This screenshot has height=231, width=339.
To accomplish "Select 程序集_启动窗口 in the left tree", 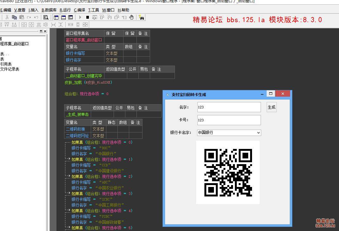I will click(14, 44).
